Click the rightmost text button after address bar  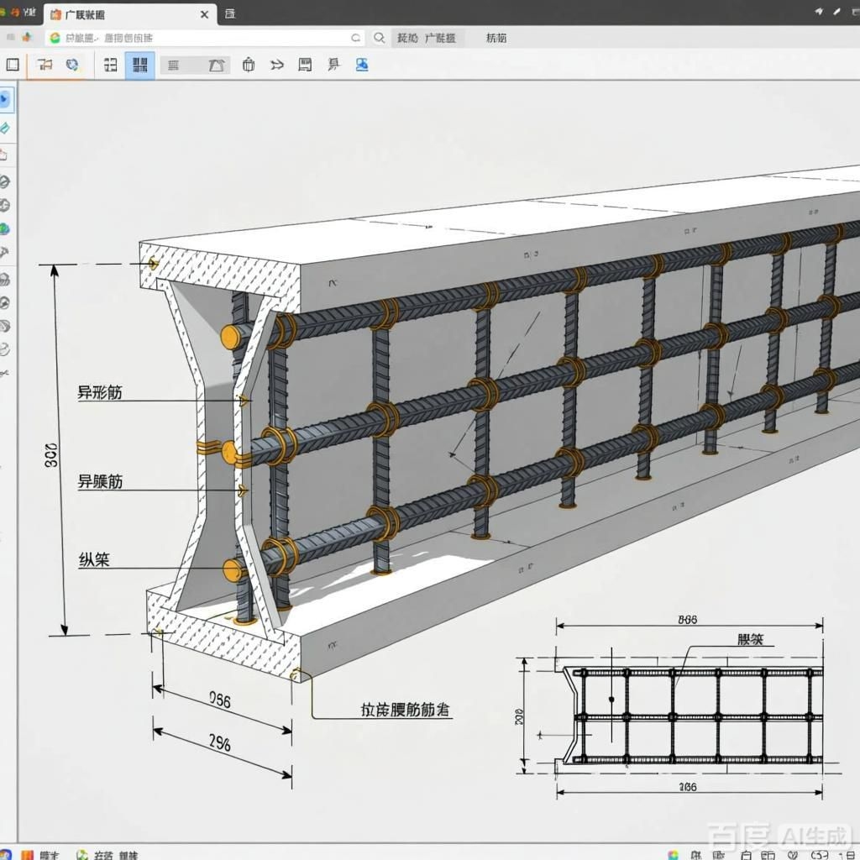(x=496, y=38)
